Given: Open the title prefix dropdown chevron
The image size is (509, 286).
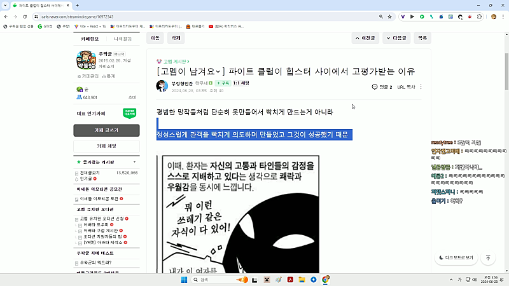Looking at the screenshot, I should coord(218,71).
